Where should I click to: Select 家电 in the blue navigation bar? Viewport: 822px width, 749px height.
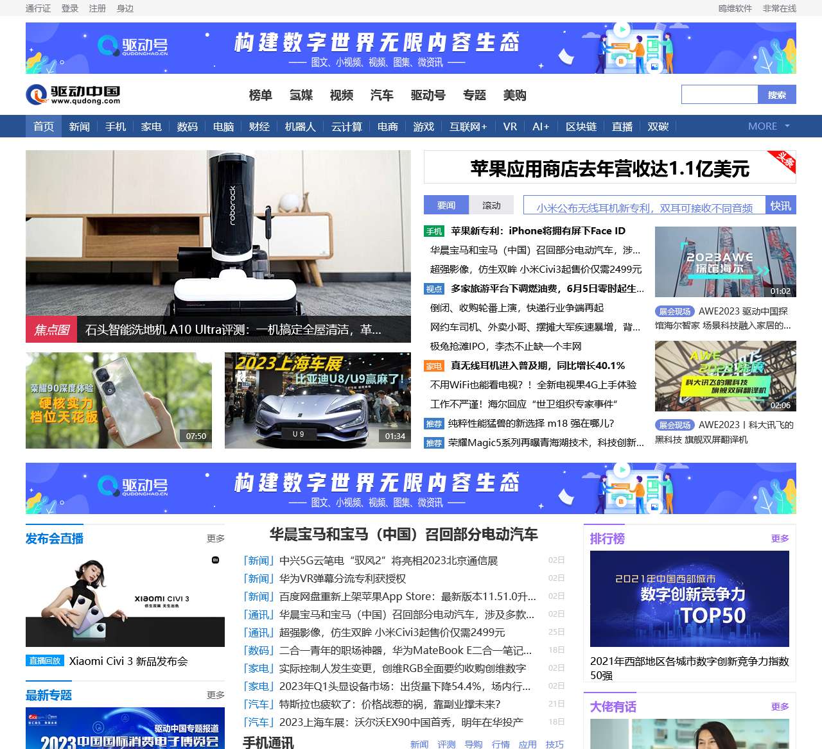[x=152, y=126]
